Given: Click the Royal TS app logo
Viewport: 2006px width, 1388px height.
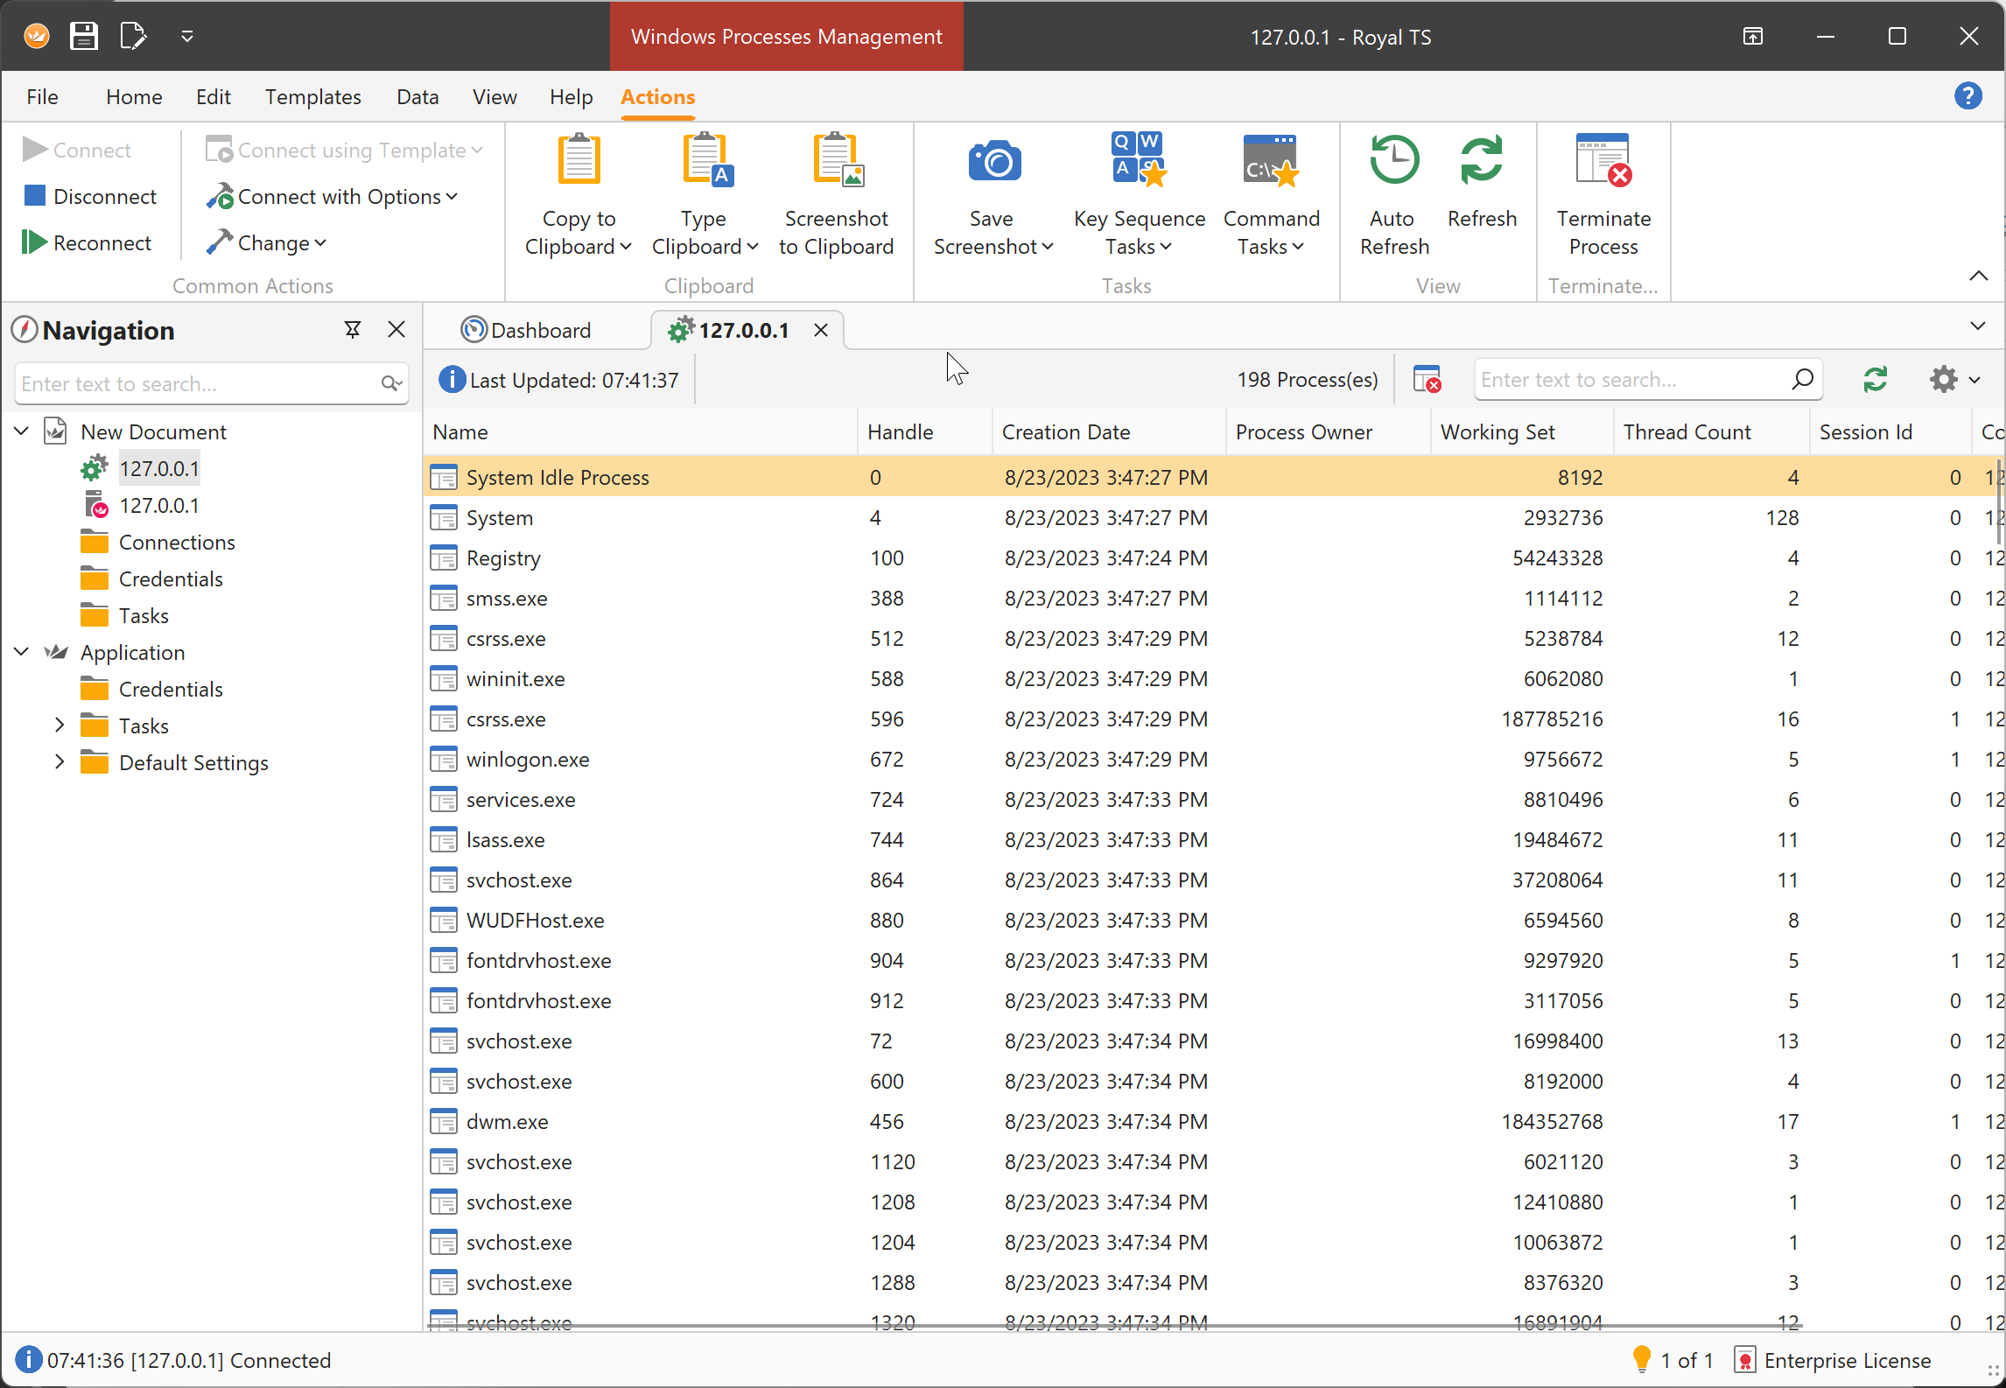Looking at the screenshot, I should [x=36, y=36].
